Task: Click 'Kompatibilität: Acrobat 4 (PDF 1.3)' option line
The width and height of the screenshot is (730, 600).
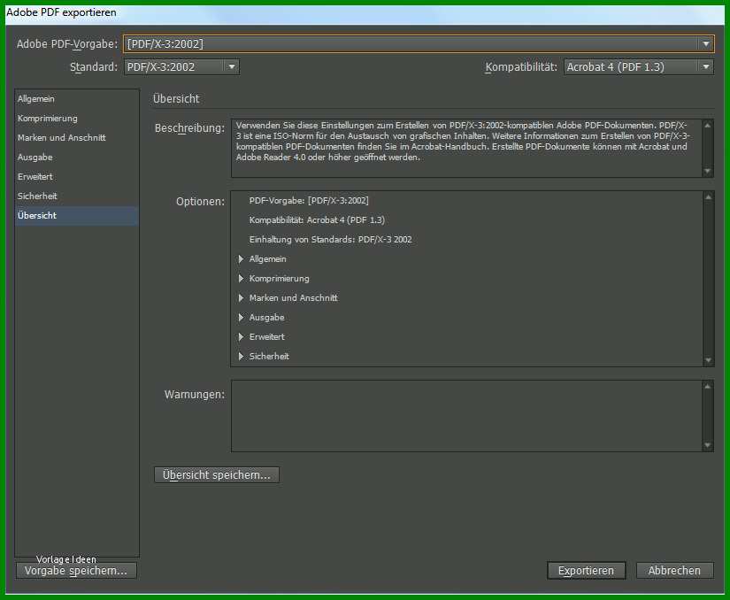Action: 317,220
